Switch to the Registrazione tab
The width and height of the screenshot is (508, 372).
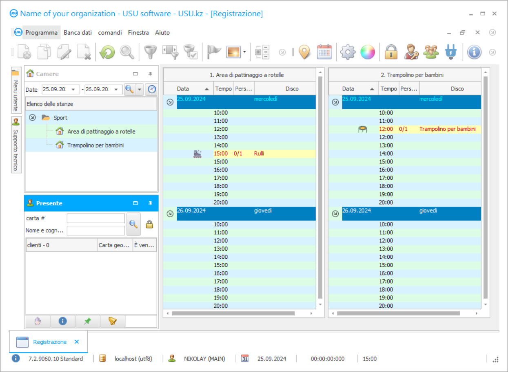[x=49, y=342]
